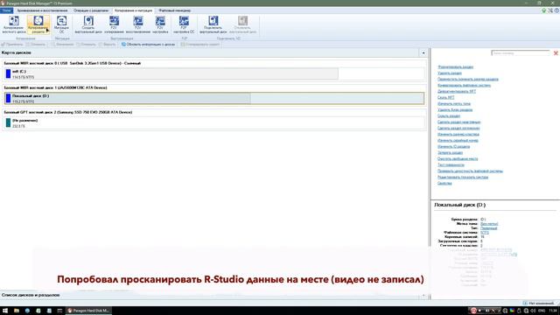The image size is (560, 315).
Task: Click Check file system integrity link
Action: click(x=470, y=171)
